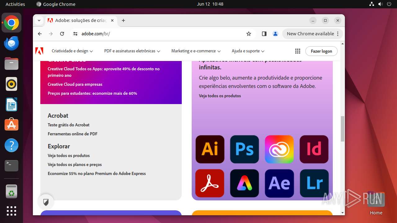This screenshot has width=397, height=223.
Task: Open Ubuntu Software from the dock
Action: click(11, 125)
